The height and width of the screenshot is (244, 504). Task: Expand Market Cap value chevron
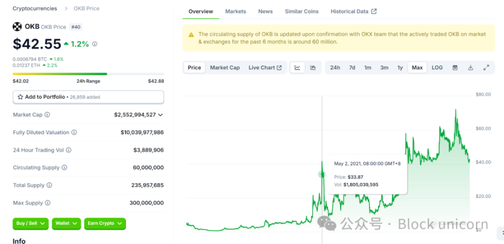161,115
